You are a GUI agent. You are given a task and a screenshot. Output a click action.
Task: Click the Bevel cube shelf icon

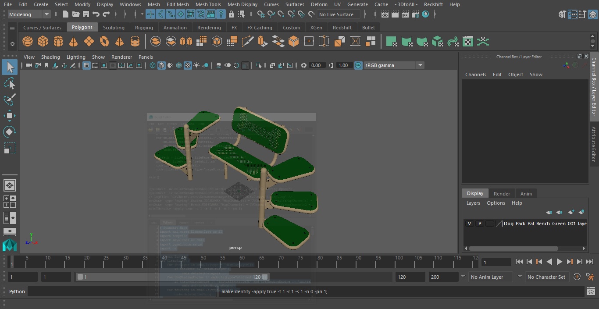point(293,42)
